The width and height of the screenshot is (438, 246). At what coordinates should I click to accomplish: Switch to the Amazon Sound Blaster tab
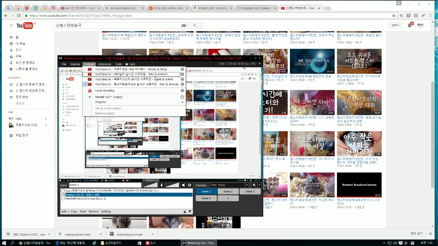(211, 8)
